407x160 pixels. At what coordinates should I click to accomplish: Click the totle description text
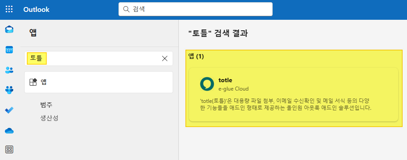coord(286,104)
